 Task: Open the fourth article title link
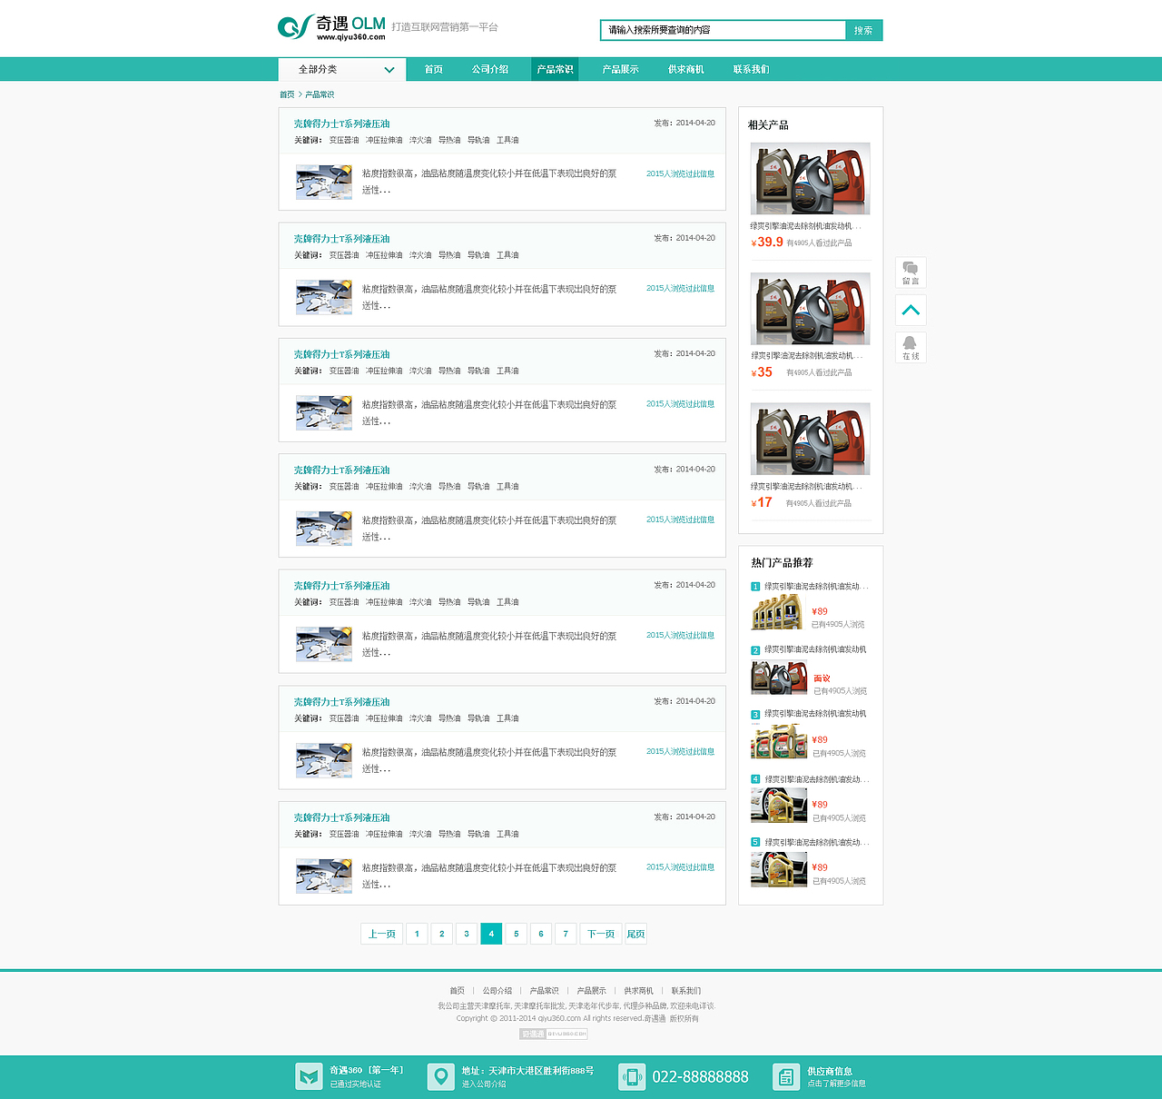pos(341,470)
